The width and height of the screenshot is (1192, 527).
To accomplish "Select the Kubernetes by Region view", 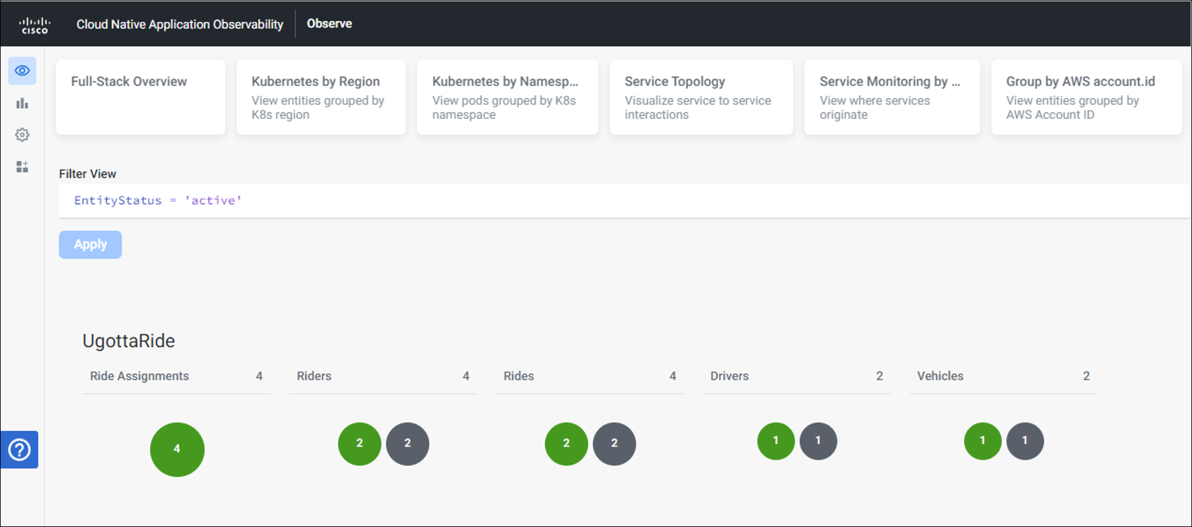I will click(320, 97).
